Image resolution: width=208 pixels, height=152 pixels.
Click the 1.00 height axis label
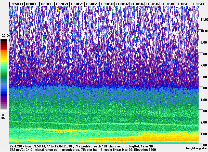coord(203,134)
